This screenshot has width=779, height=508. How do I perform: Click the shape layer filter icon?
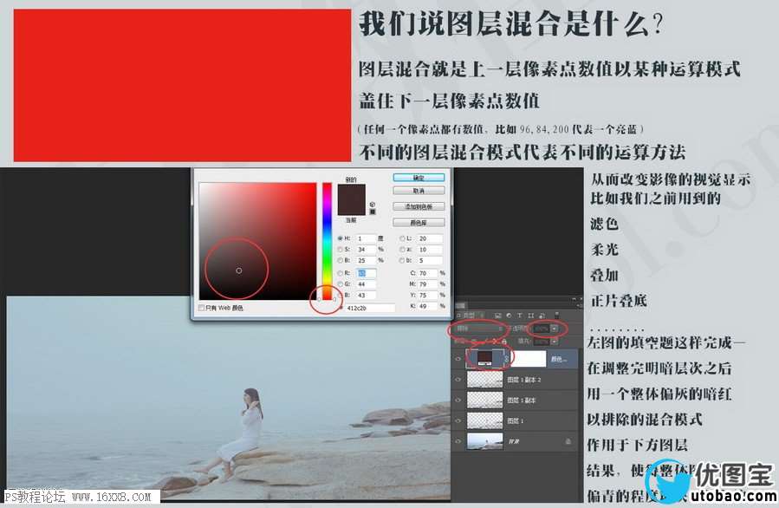530,316
